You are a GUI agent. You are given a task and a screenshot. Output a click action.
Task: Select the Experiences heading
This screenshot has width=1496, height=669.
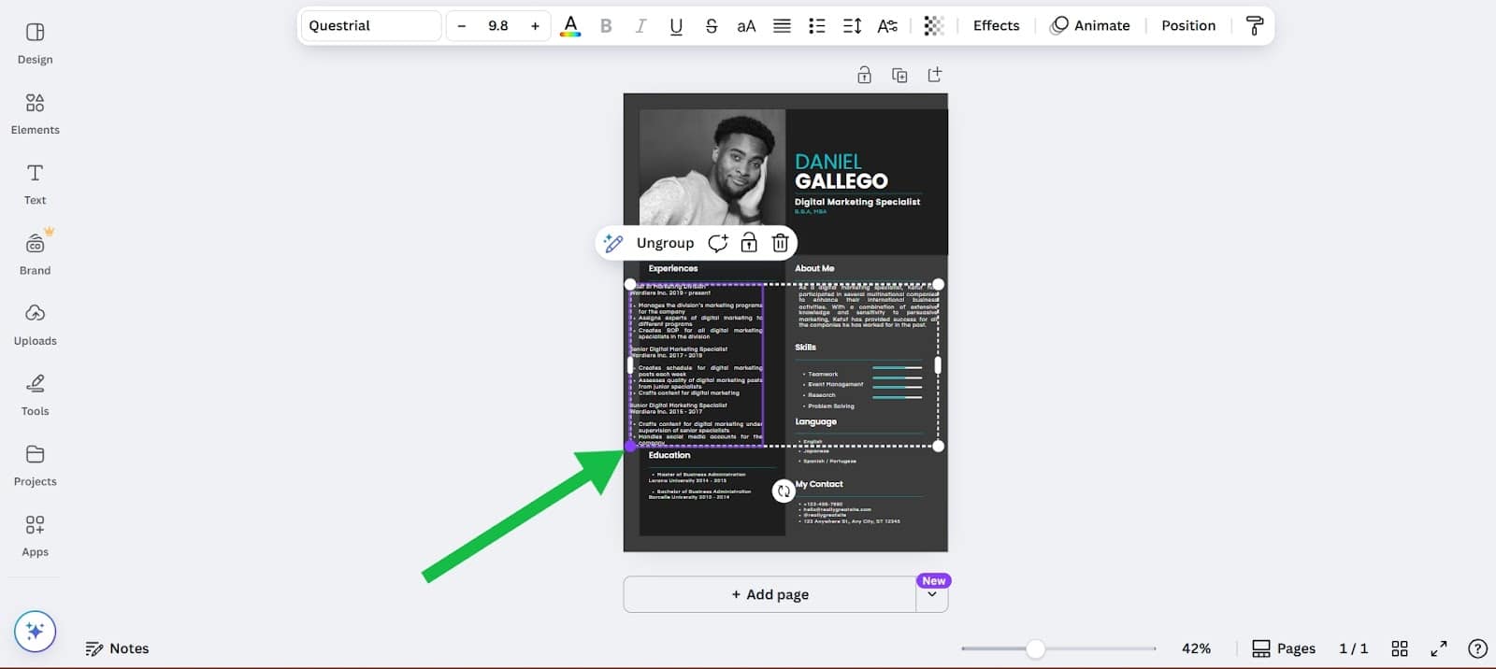point(673,268)
